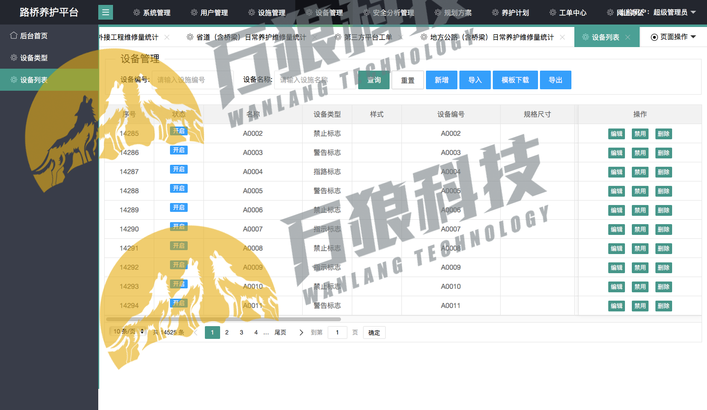
Task: Click the 开启 status badge in row 14287
Action: tap(179, 169)
